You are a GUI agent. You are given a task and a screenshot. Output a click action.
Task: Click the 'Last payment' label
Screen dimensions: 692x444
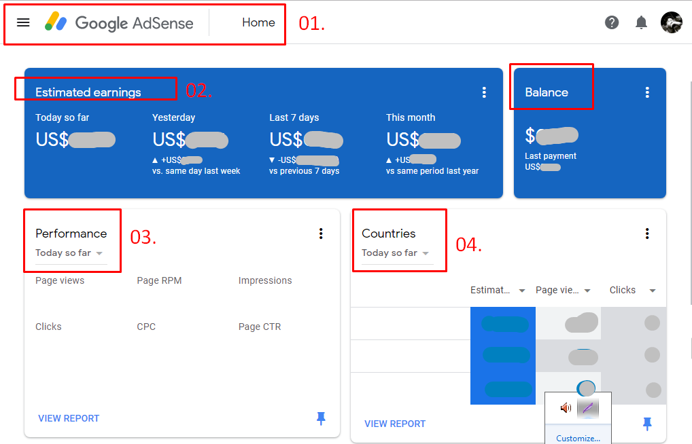click(551, 156)
